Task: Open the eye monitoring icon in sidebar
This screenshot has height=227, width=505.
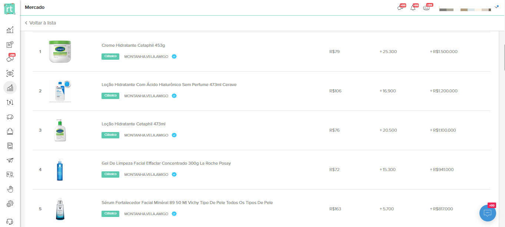Action: point(10,73)
